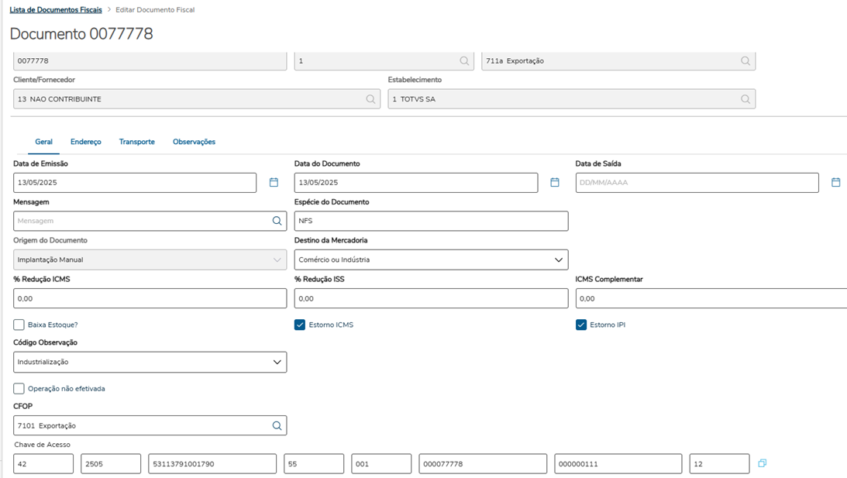
Task: Click the Cliente/Fornecedor search icon
Action: coord(370,99)
